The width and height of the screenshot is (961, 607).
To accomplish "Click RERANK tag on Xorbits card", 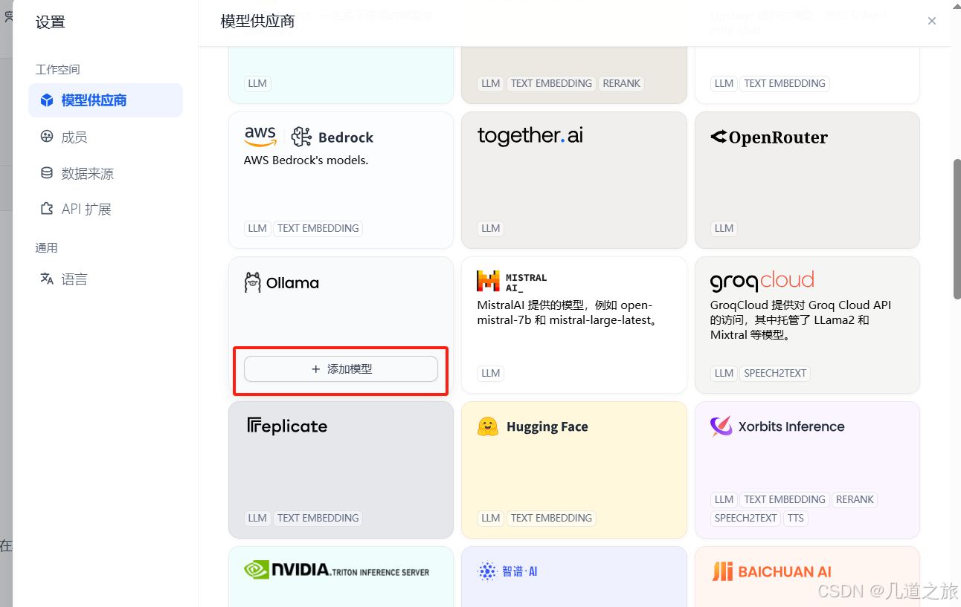I will (x=855, y=499).
